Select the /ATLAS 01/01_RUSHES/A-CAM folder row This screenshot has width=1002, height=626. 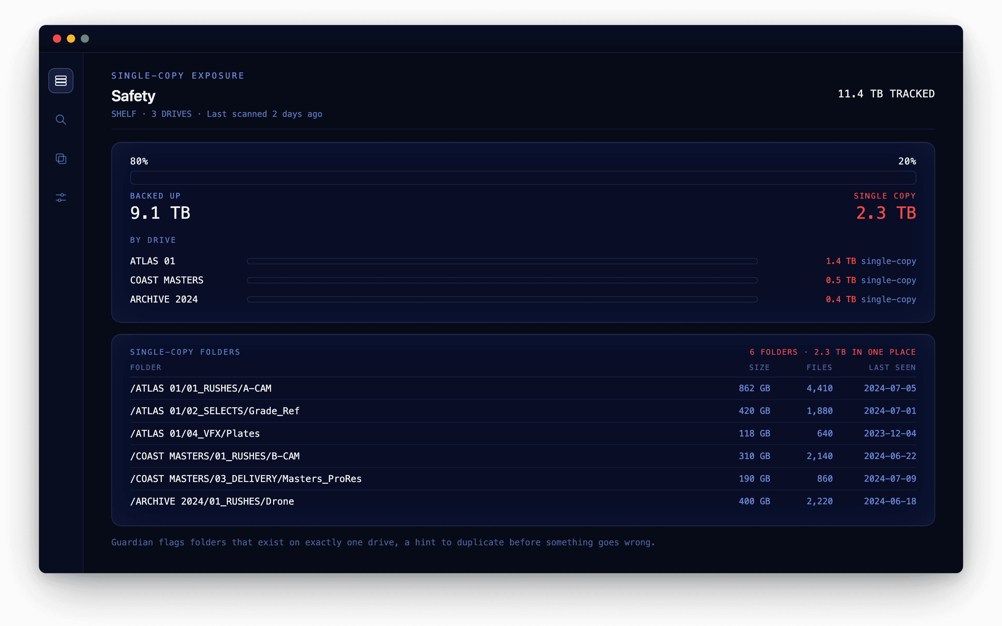click(x=523, y=388)
